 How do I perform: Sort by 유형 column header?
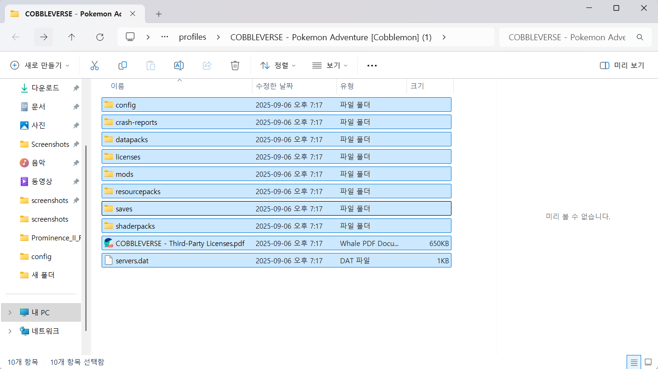point(371,86)
